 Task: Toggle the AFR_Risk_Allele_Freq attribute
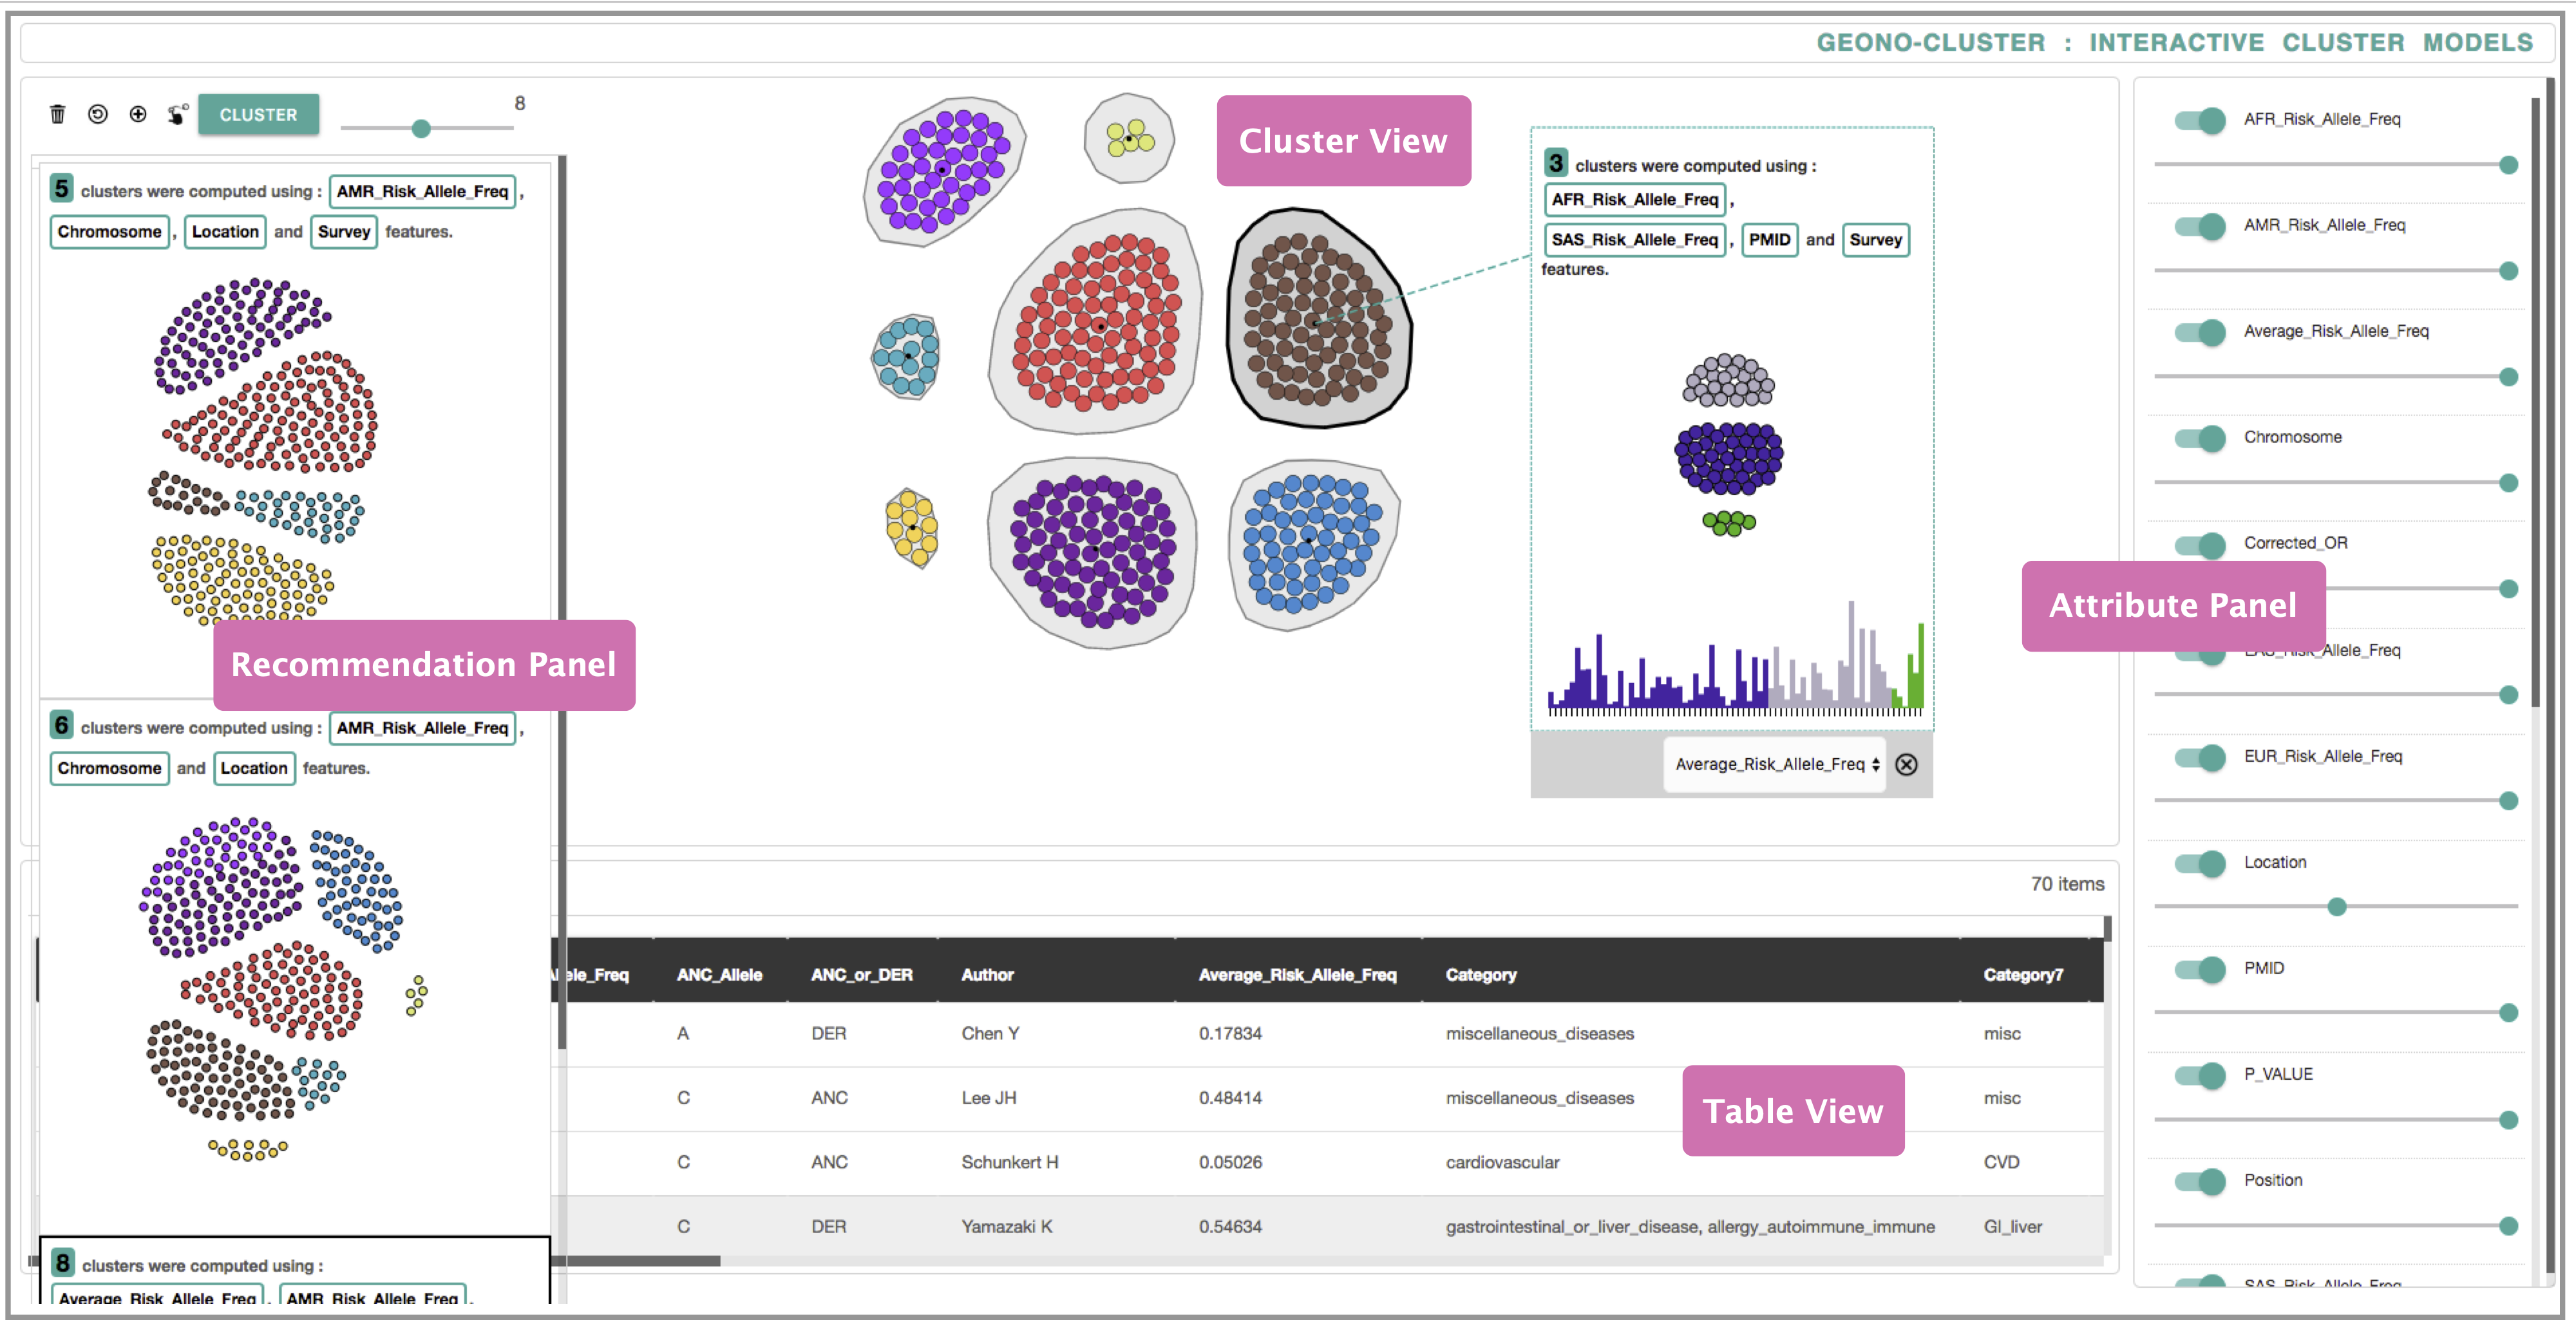point(2200,120)
